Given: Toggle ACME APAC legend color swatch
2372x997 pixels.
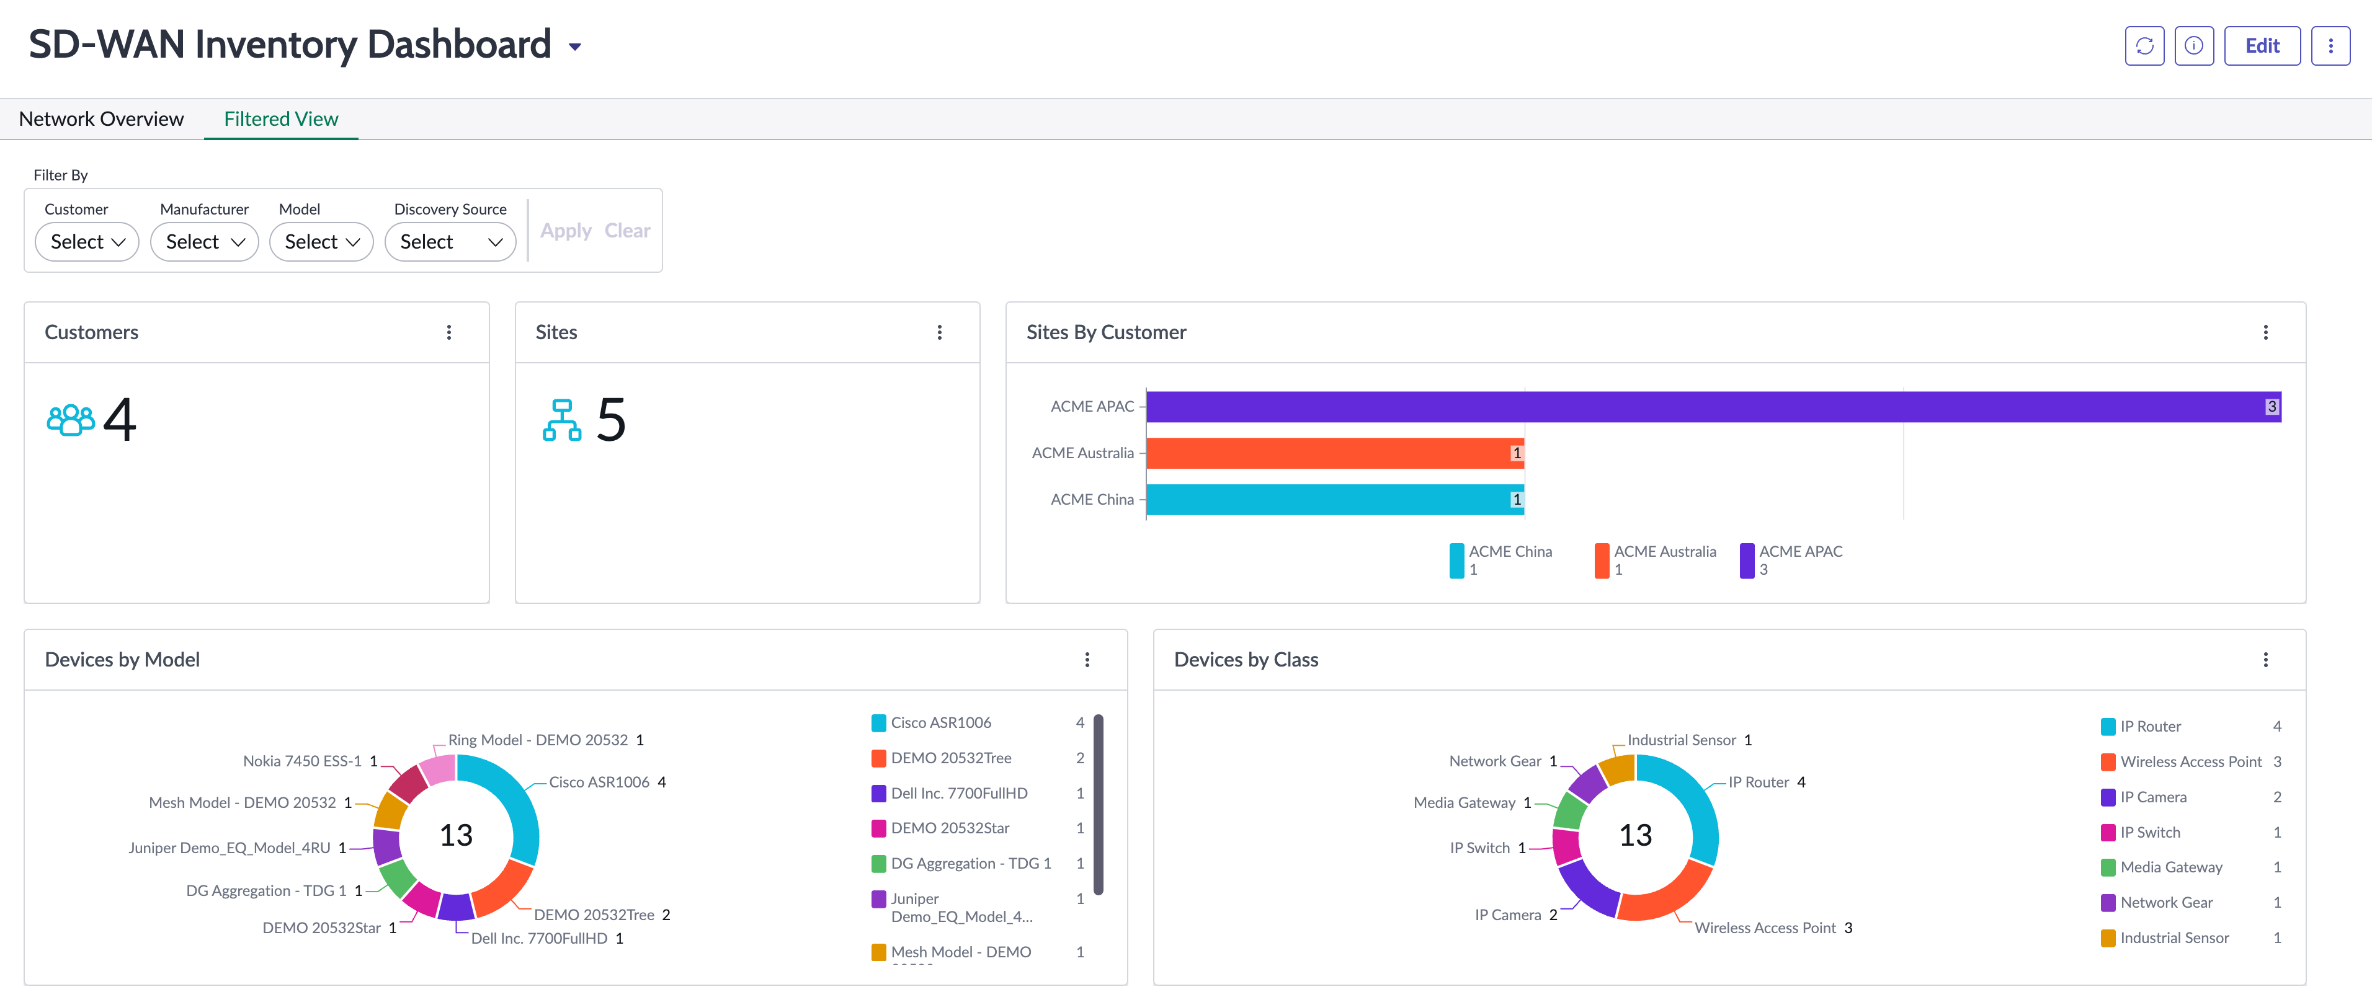Looking at the screenshot, I should (x=1746, y=561).
